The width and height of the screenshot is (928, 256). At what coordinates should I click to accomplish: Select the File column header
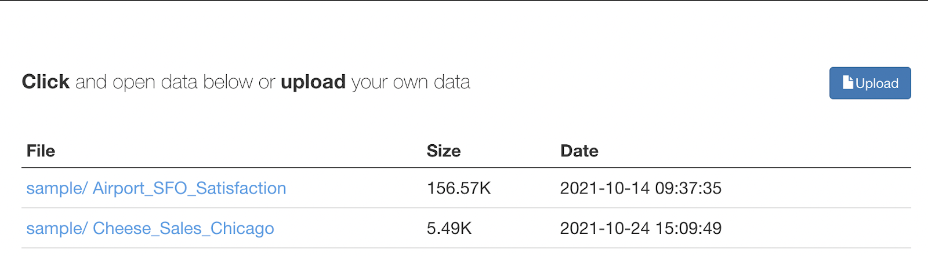click(x=41, y=151)
